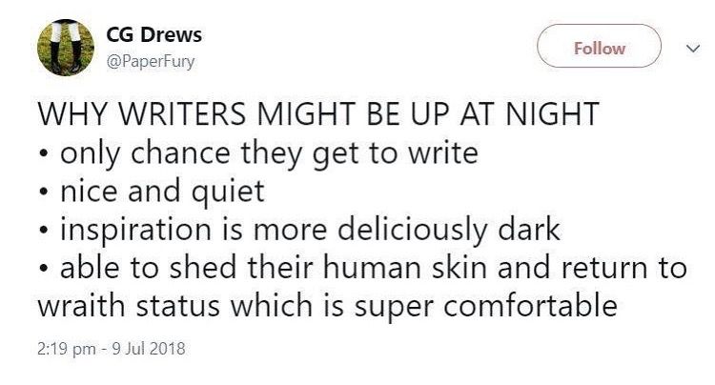
Task: Click the 2:19 pm timestamp
Action: pos(69,348)
